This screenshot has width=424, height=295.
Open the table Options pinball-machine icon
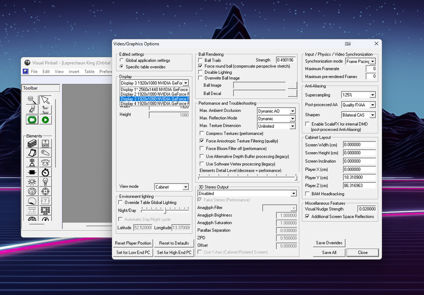[32, 109]
